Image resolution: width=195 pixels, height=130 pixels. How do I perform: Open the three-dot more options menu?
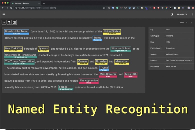pos(192,15)
